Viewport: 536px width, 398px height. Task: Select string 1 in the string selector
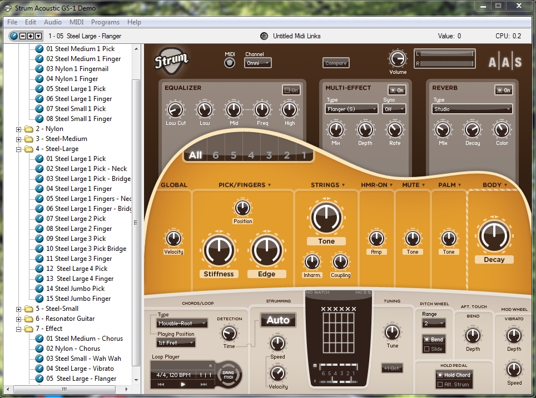point(304,155)
